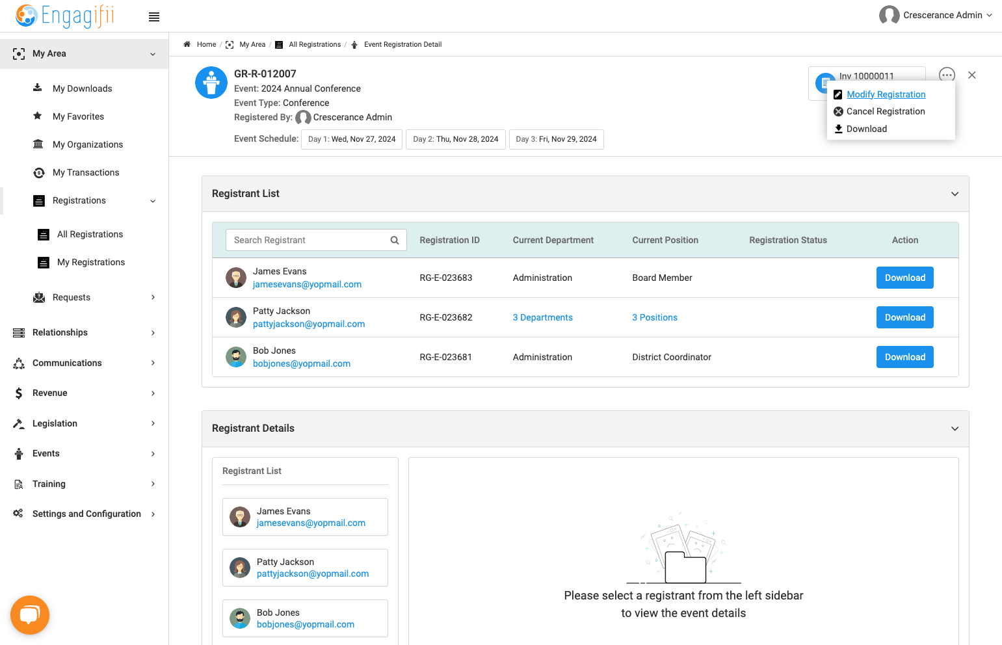Expand the Revenue menu chevron
This screenshot has height=645, width=1002.
point(153,393)
